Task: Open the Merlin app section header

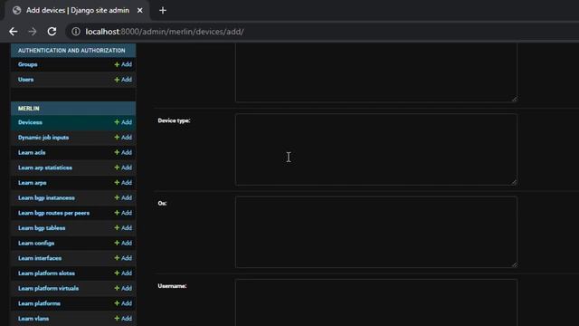Action: click(28, 109)
